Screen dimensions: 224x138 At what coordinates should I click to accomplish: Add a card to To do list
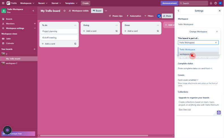click(x=48, y=44)
